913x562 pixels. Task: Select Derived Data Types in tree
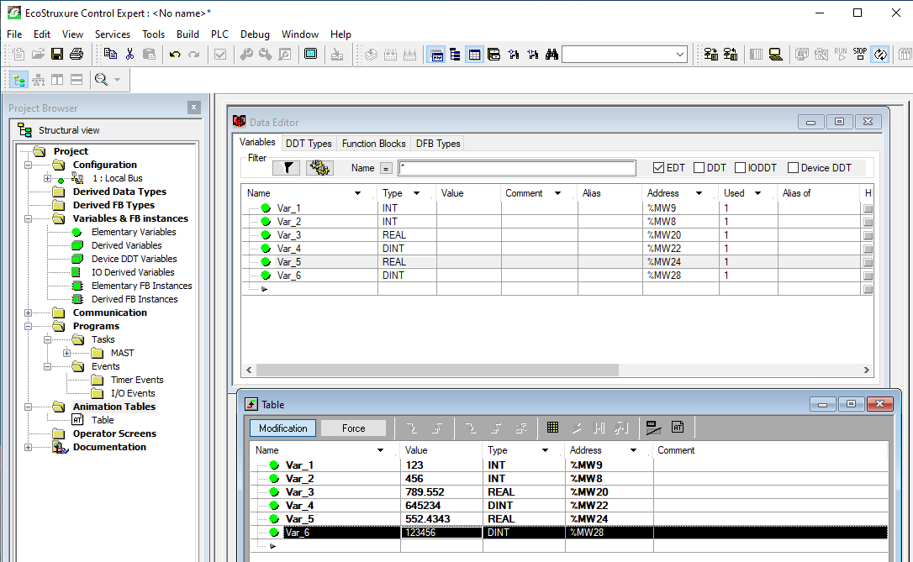point(119,192)
